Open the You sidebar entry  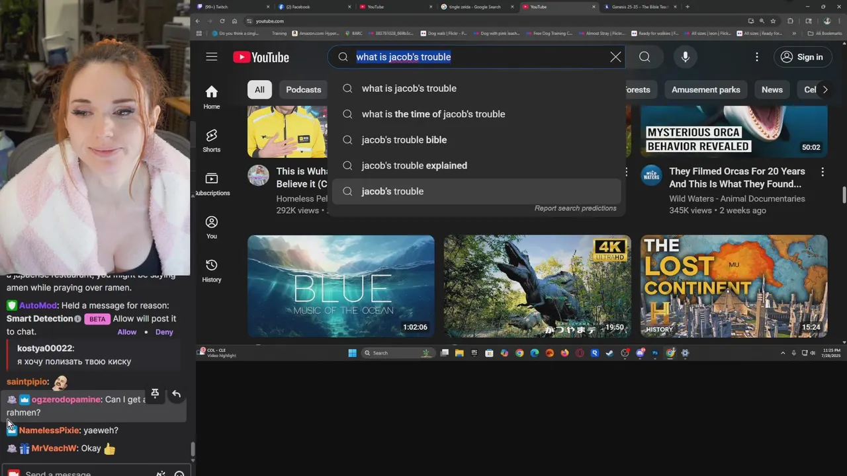212,227
